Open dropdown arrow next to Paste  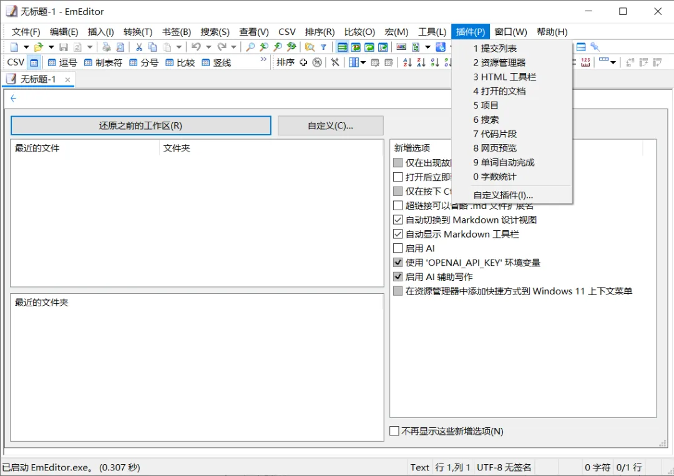click(x=179, y=47)
